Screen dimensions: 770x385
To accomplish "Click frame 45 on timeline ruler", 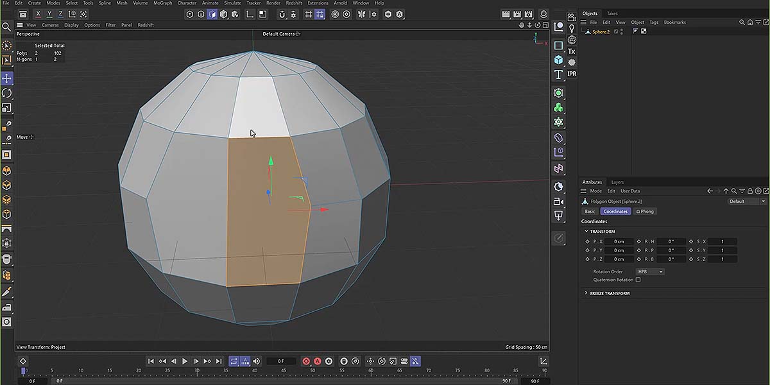I will click(x=283, y=371).
